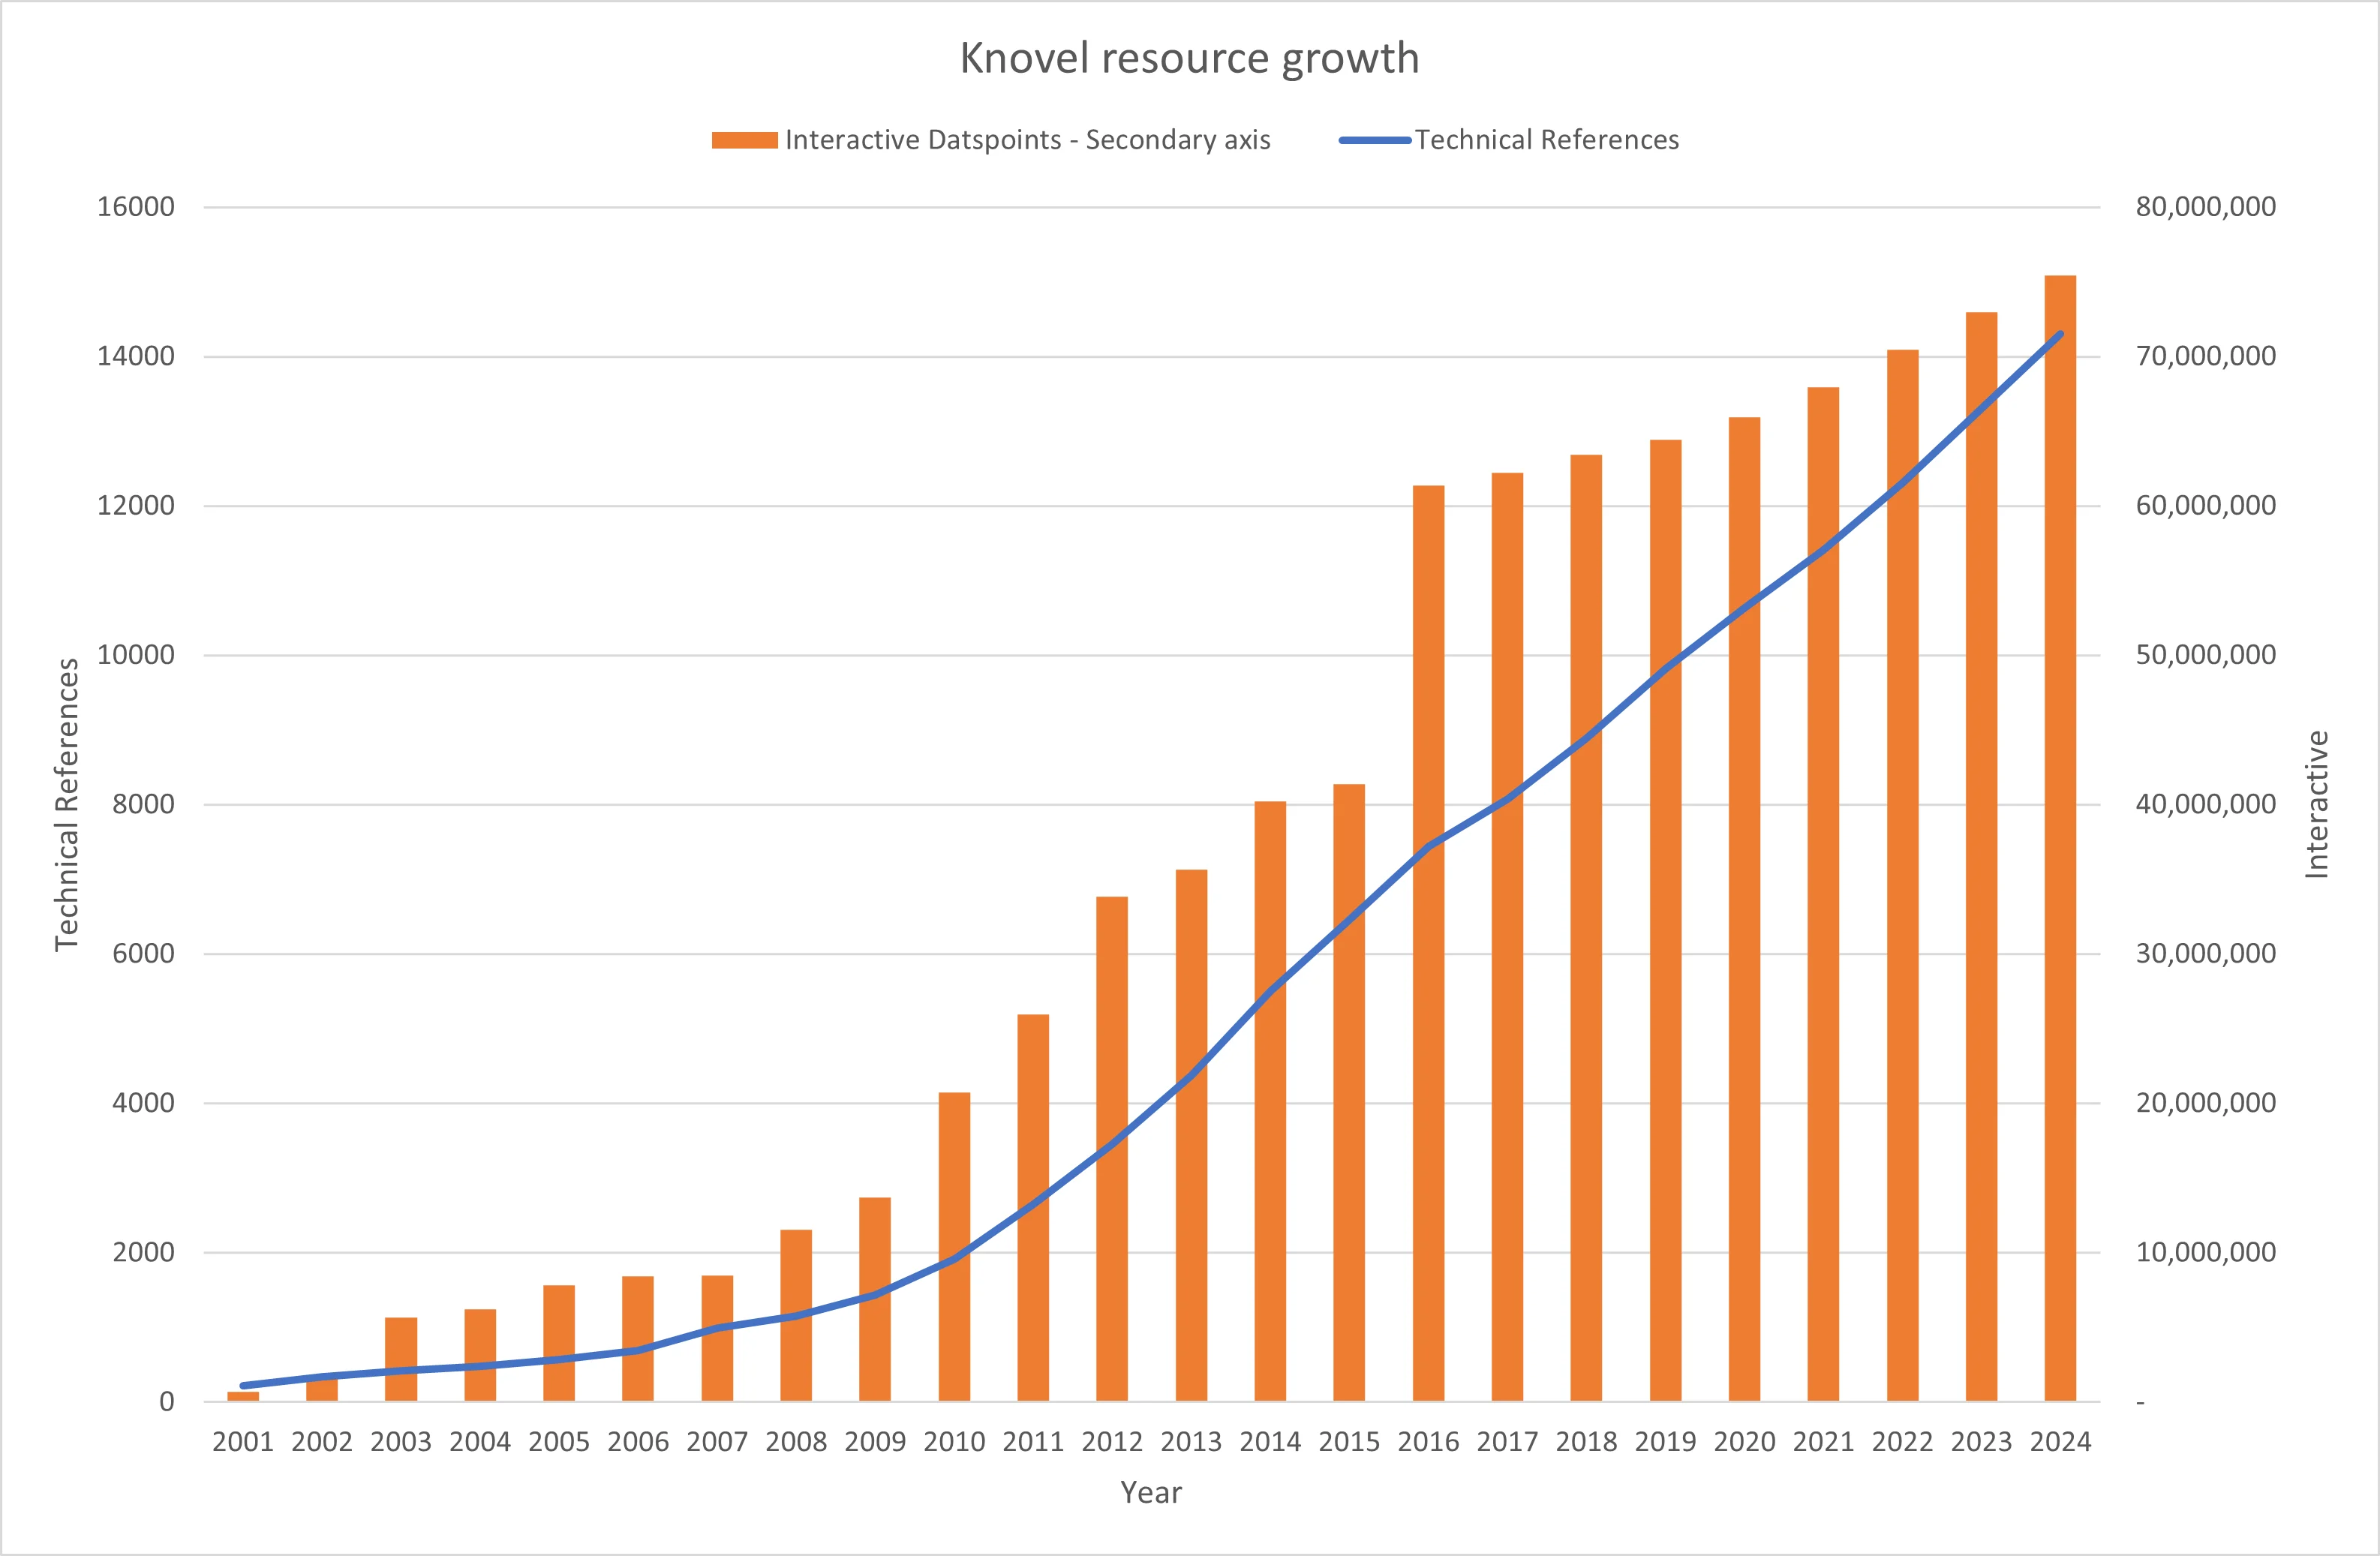Click the blue line's 2001 start point
The width and height of the screenshot is (2380, 1556).
[243, 1386]
